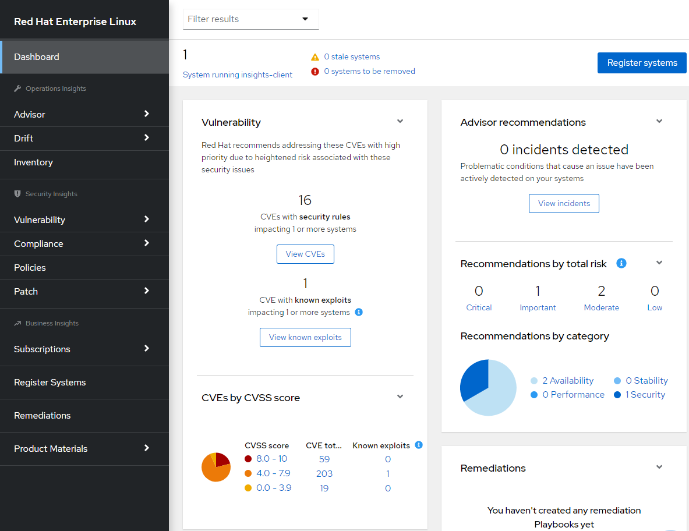Click the Availability category legend dot
Screen dimensions: 689x531
(534, 381)
